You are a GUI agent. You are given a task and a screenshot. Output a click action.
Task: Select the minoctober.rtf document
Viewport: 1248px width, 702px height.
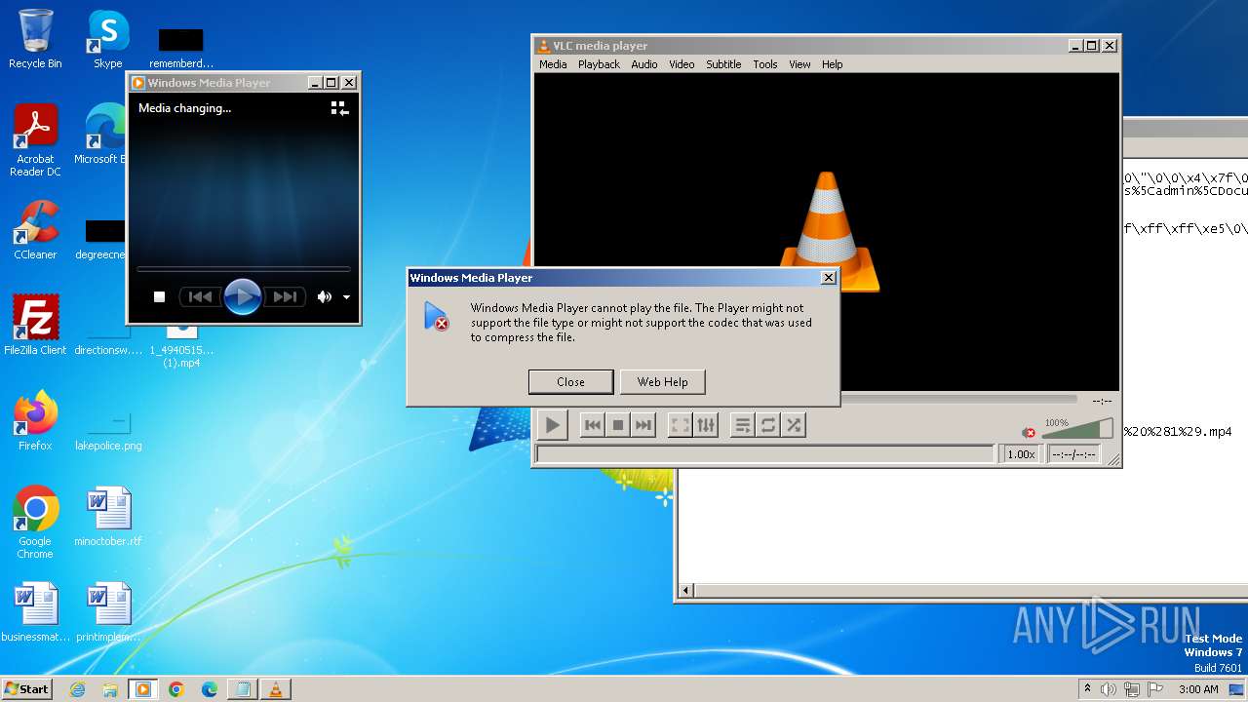point(108,517)
